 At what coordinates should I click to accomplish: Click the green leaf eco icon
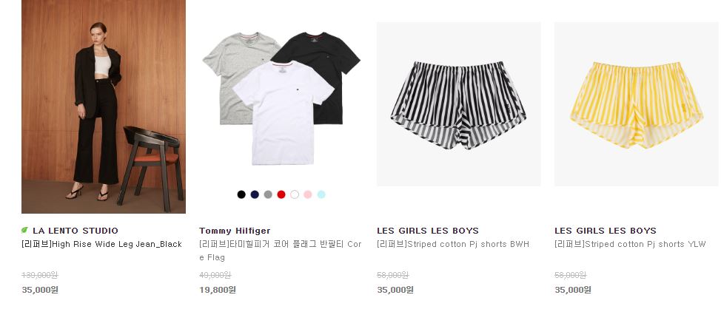25,230
